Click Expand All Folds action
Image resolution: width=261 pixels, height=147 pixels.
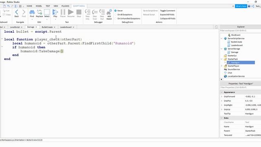[167, 15]
